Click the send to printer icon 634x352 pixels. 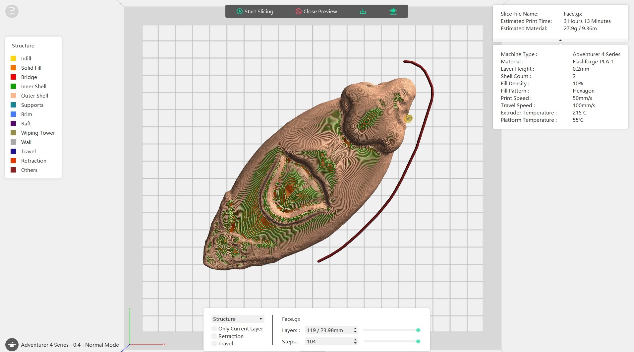coord(393,11)
